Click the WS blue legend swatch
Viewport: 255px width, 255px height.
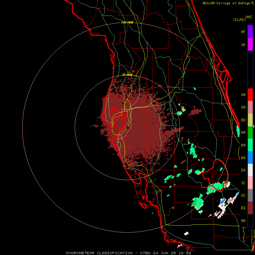(250, 158)
